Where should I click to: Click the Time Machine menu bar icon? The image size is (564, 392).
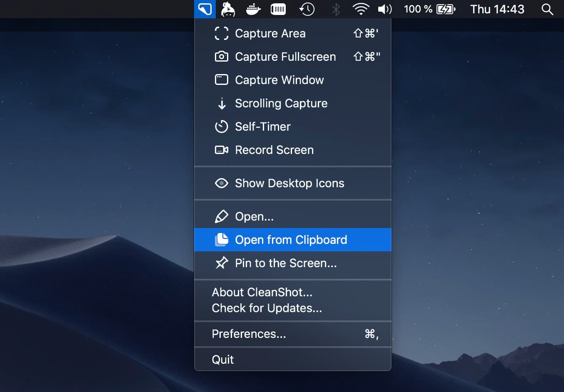(307, 9)
